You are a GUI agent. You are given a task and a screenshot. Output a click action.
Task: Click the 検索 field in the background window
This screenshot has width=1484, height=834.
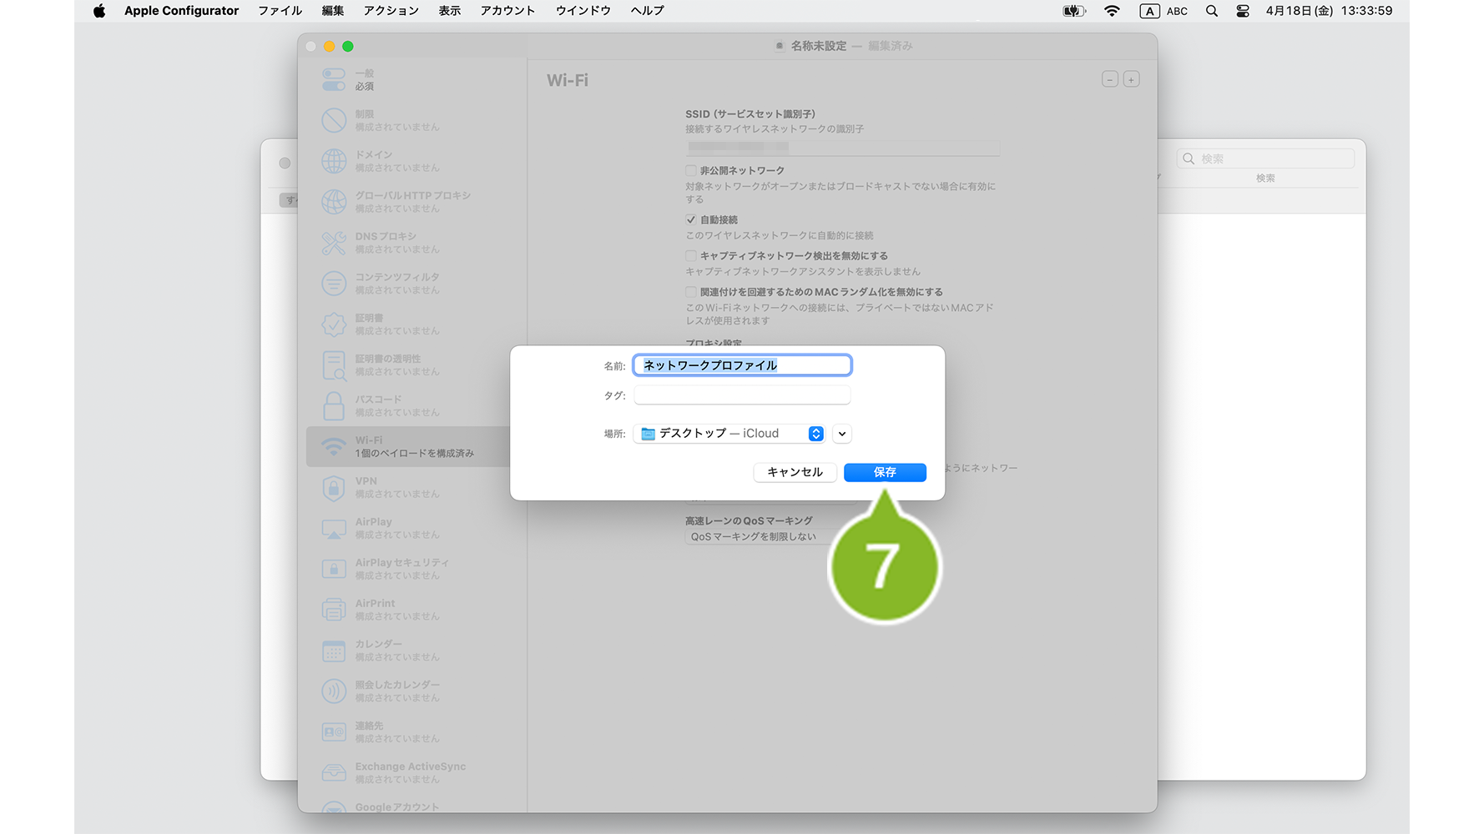pyautogui.click(x=1265, y=159)
